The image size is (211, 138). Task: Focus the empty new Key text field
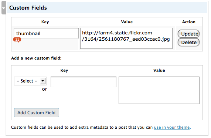pyautogui.click(x=84, y=82)
